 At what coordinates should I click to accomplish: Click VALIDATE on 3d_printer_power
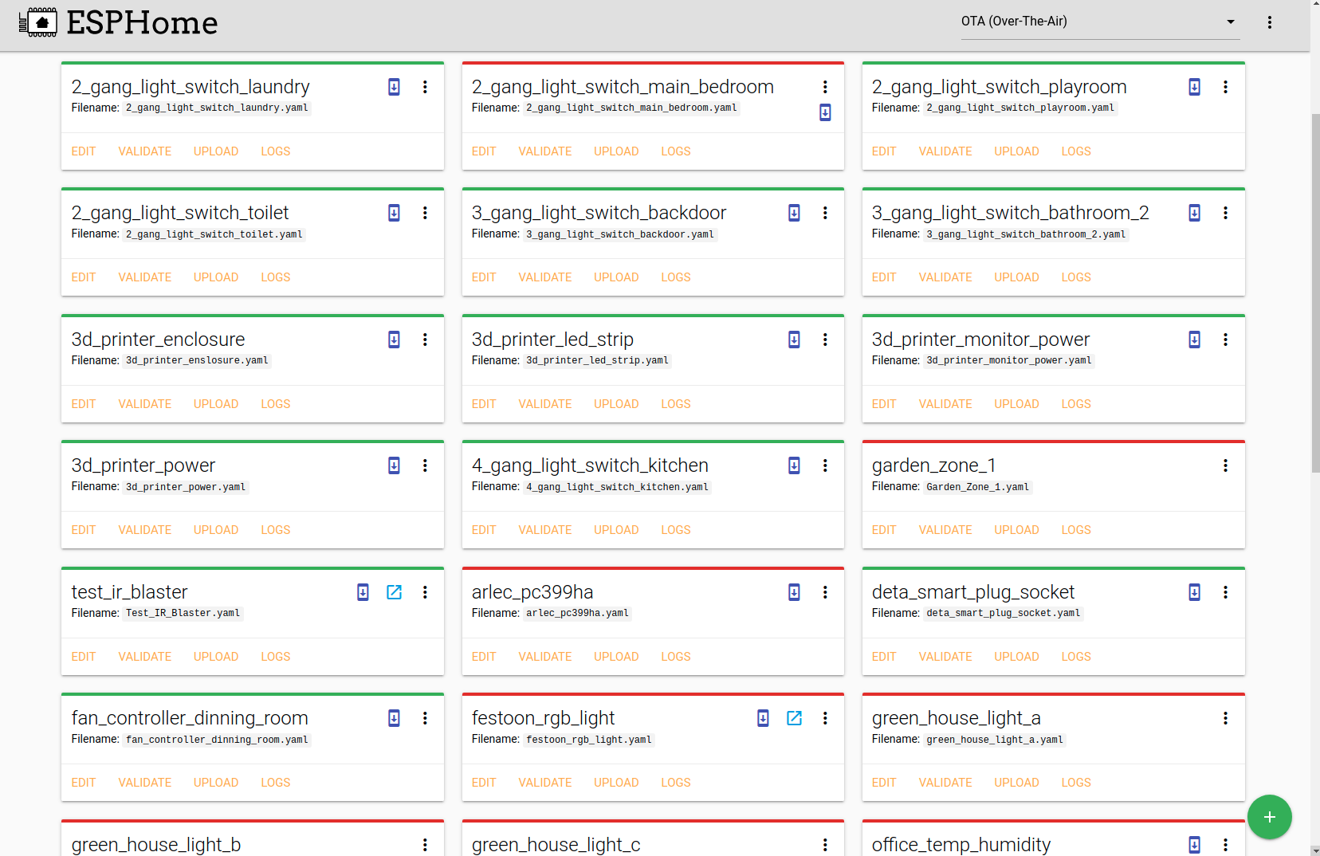(x=144, y=529)
